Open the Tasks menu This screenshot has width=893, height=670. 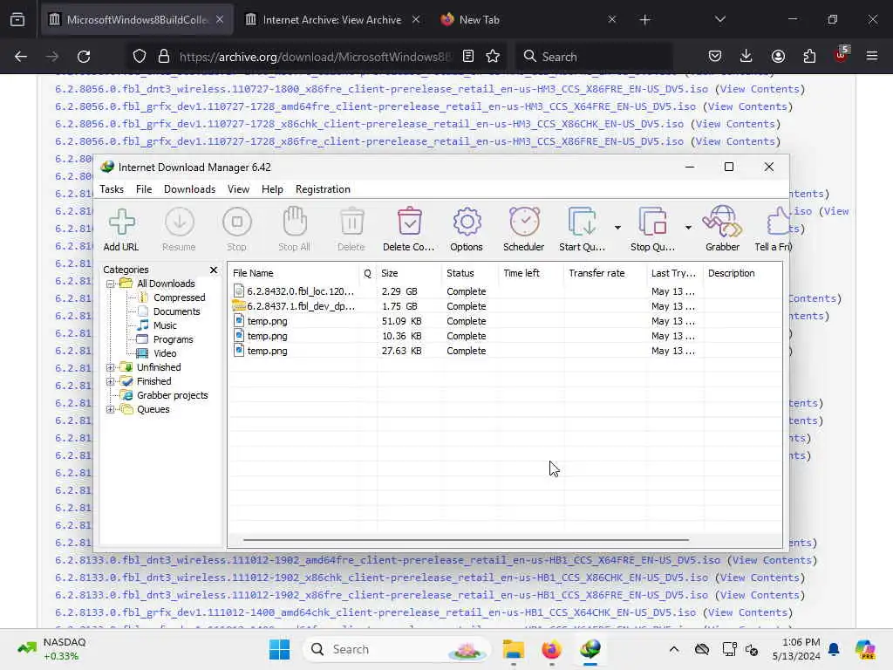point(112,189)
